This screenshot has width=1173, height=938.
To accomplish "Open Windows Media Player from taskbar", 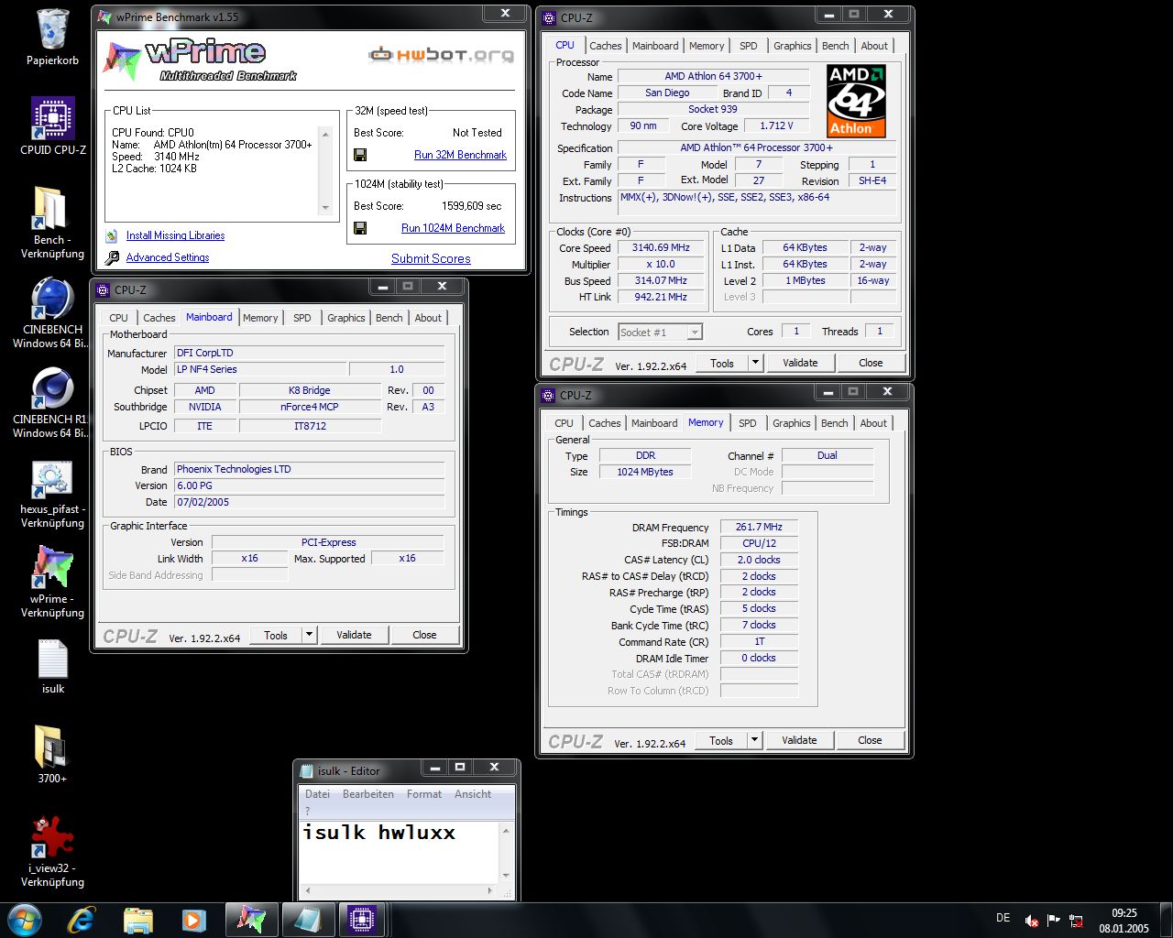I will (x=193, y=920).
